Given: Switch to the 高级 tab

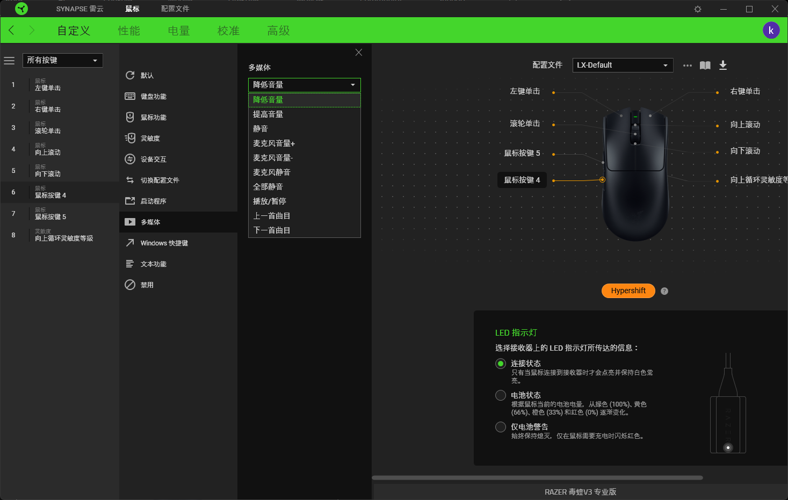Looking at the screenshot, I should click(278, 31).
